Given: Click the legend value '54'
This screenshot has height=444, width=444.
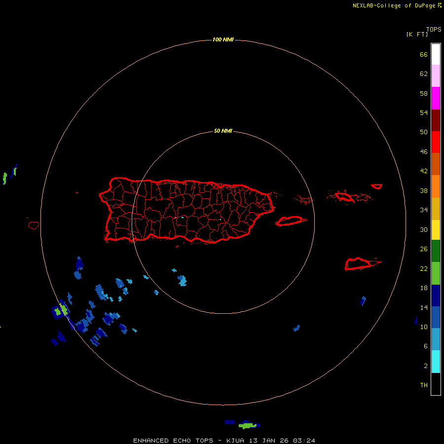Looking at the screenshot, I should 424,112.
